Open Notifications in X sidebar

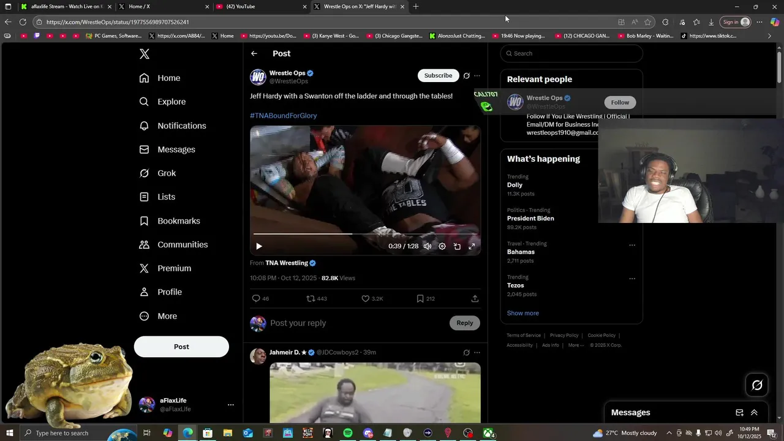coord(173,126)
